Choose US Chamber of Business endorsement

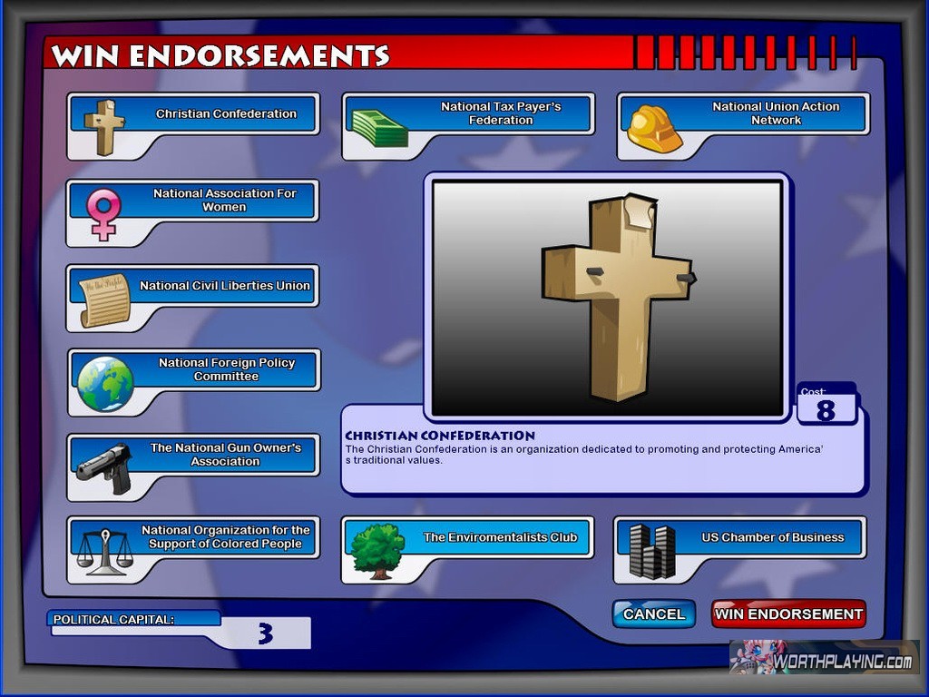[772, 537]
